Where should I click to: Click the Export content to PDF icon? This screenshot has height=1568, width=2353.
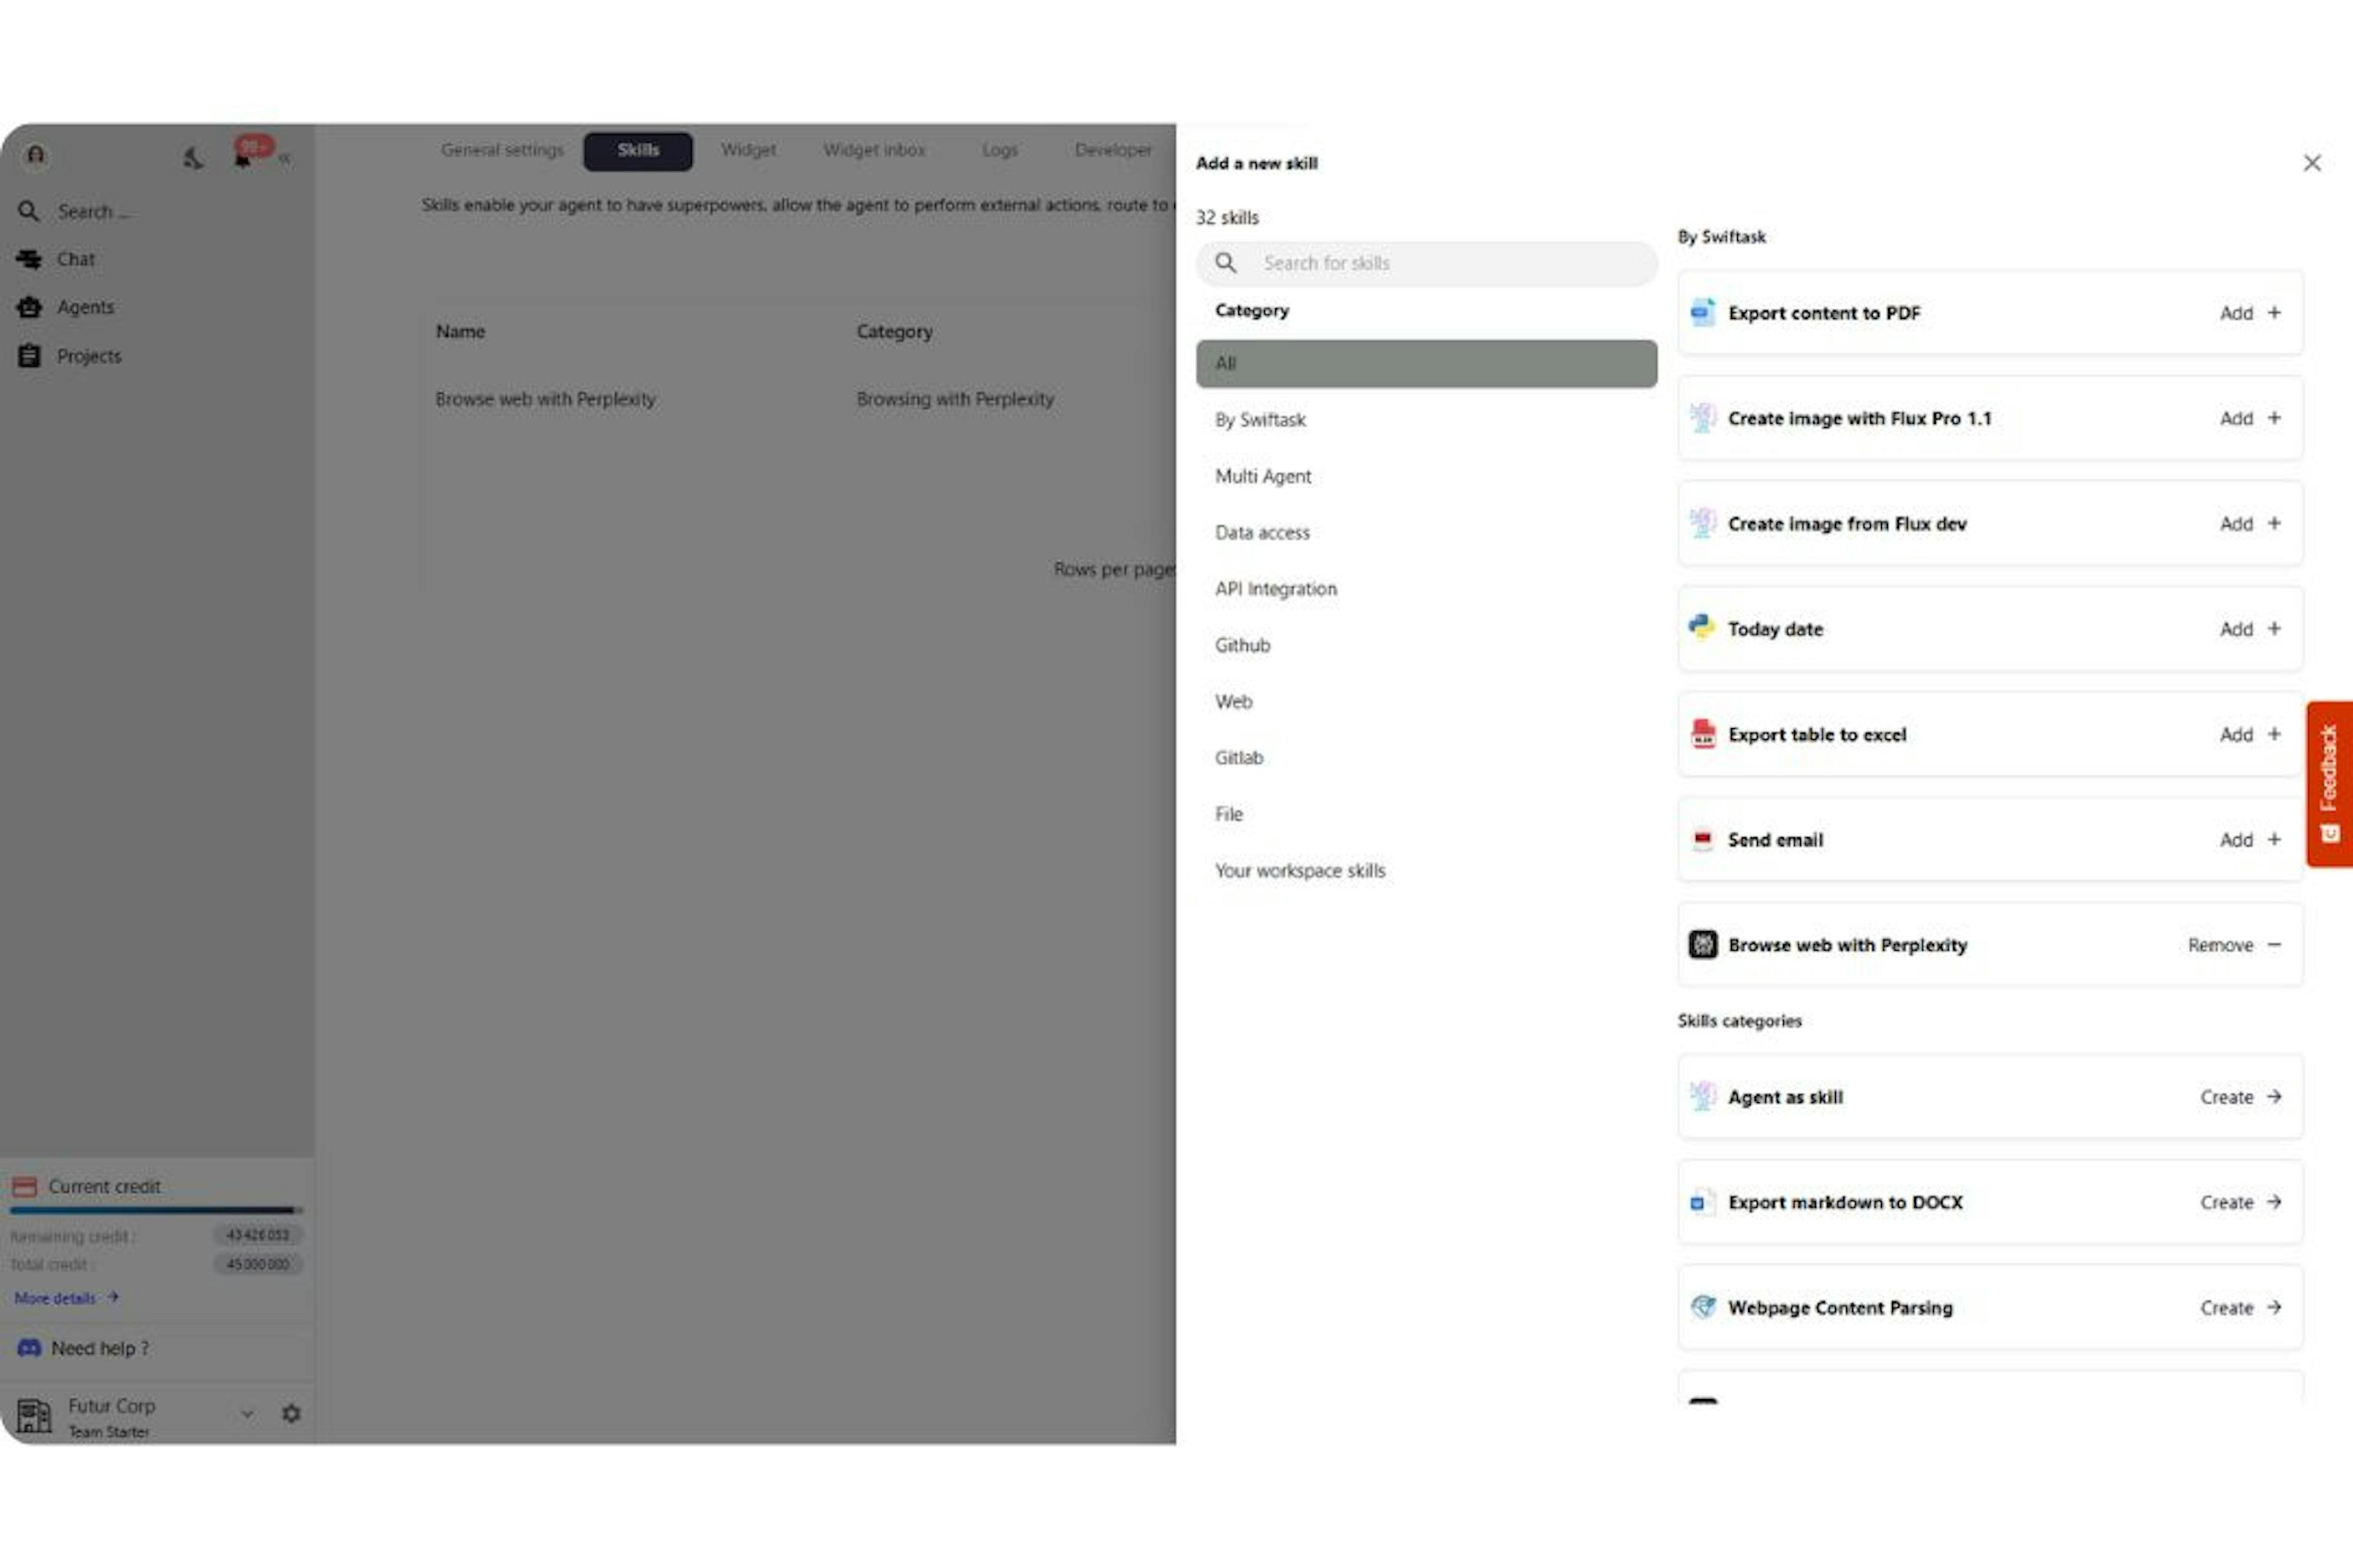click(x=1700, y=312)
